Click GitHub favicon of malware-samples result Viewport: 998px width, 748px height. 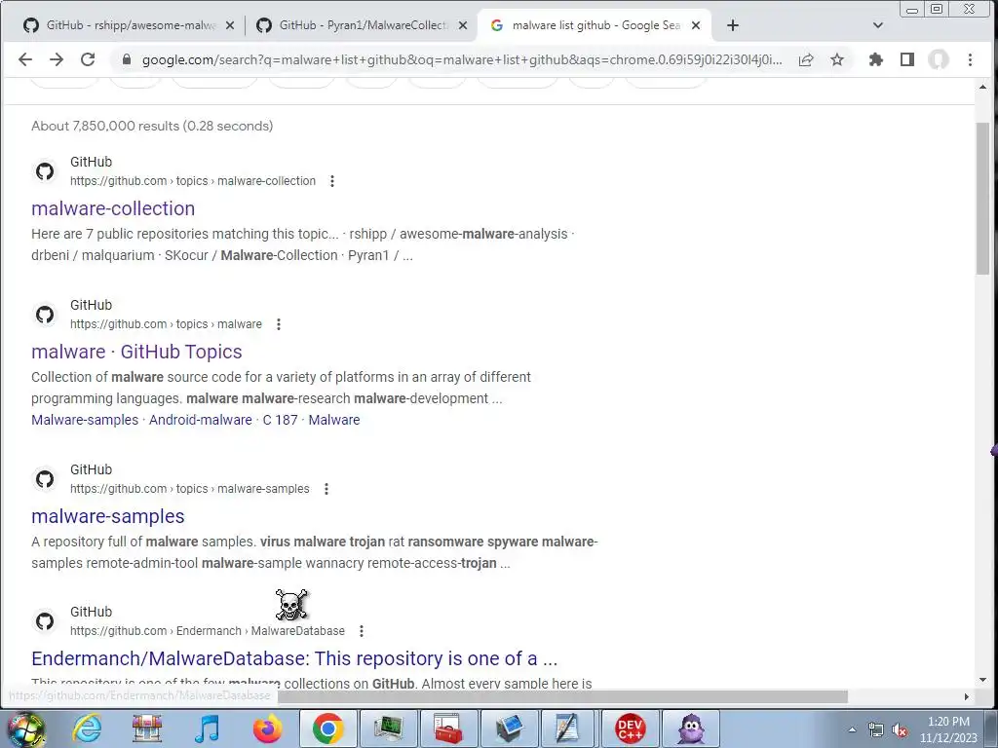point(45,479)
